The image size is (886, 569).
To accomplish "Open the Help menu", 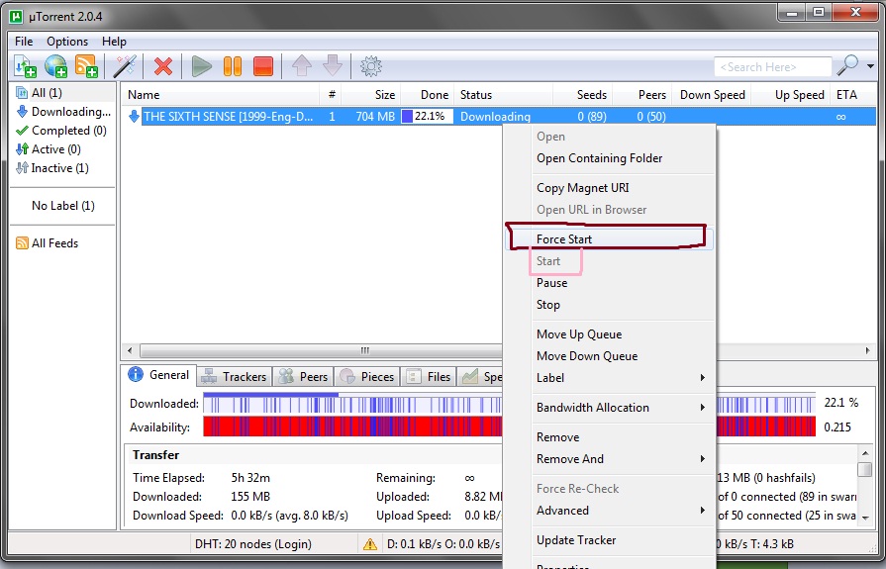I will (114, 42).
